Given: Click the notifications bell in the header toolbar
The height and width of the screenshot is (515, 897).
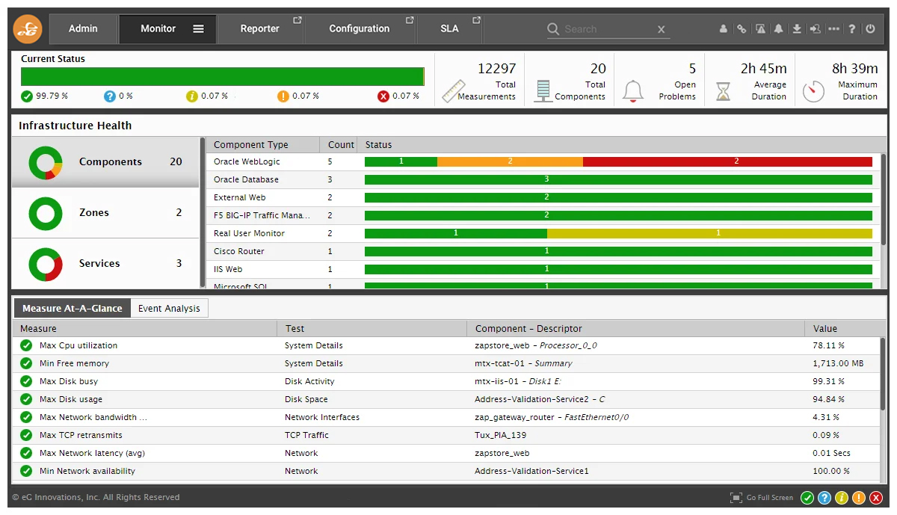Looking at the screenshot, I should pos(779,29).
